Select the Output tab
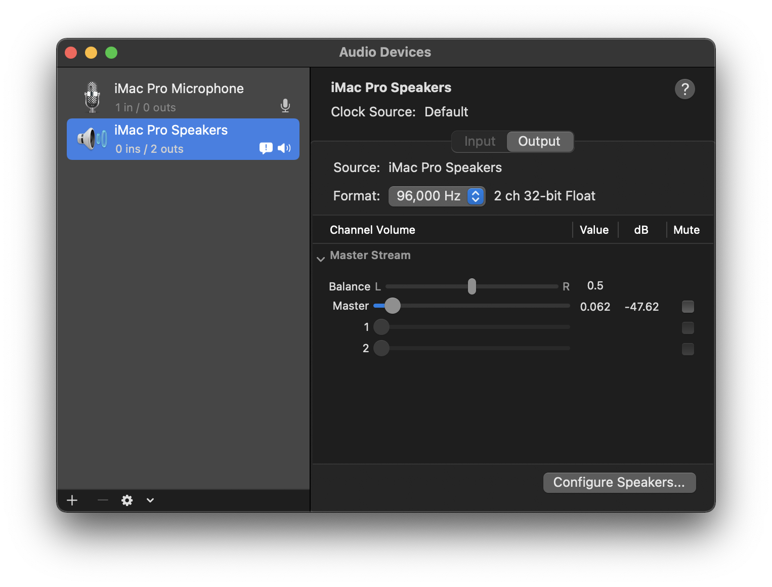This screenshot has height=587, width=772. click(539, 142)
